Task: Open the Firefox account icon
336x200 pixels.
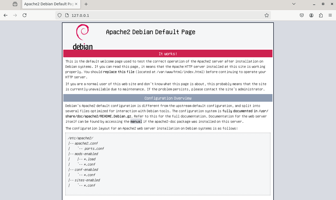Action: click(311, 15)
